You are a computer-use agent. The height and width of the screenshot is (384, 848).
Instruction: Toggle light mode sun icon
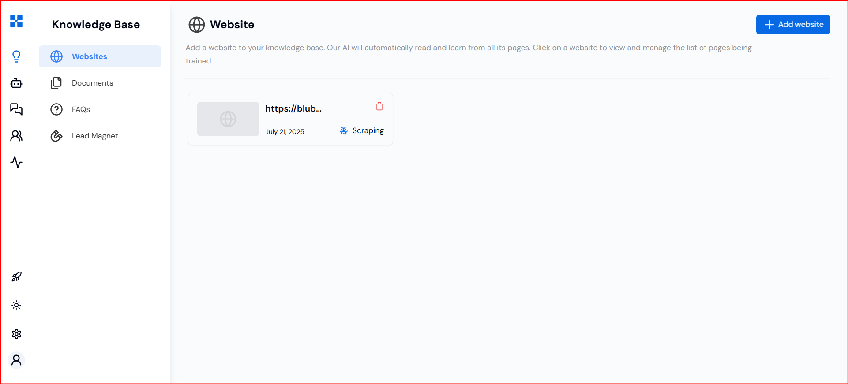(x=16, y=305)
